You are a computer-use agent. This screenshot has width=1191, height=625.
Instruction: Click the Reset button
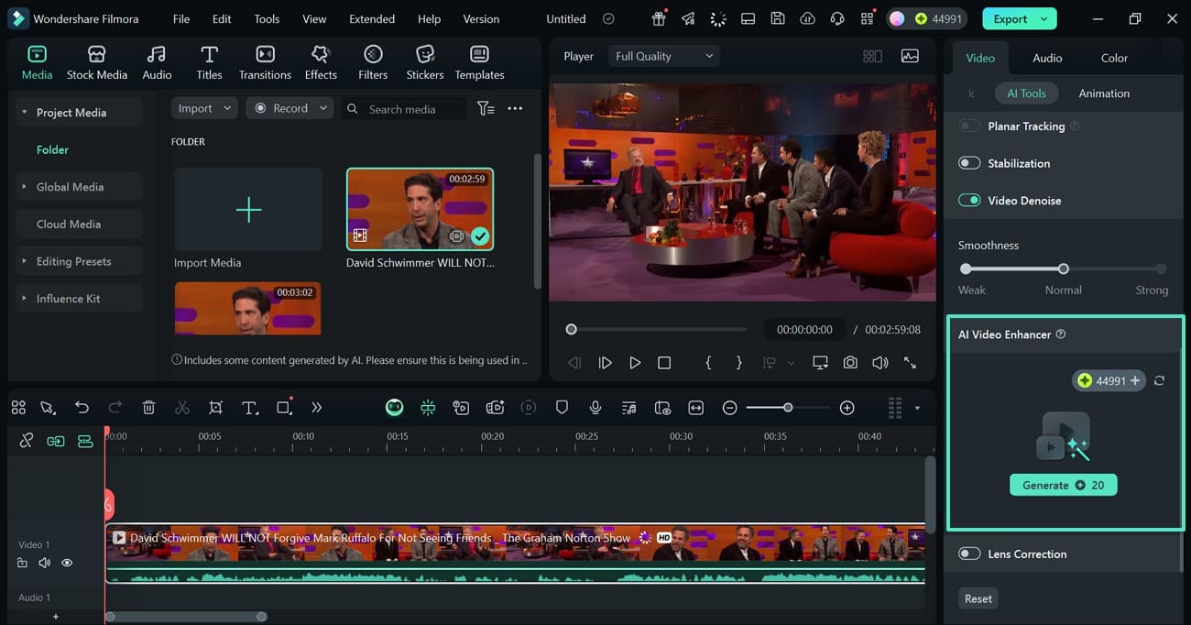coord(978,598)
